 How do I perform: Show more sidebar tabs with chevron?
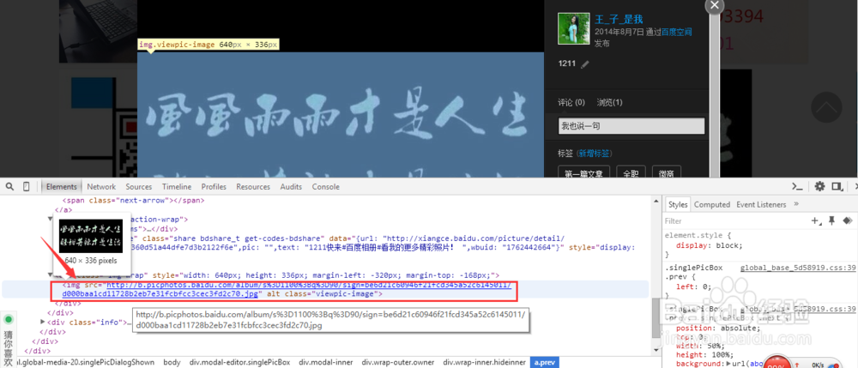pos(796,204)
